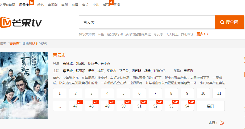Click hot search 麻雀
Screen dimensions: 245x129
101,34
